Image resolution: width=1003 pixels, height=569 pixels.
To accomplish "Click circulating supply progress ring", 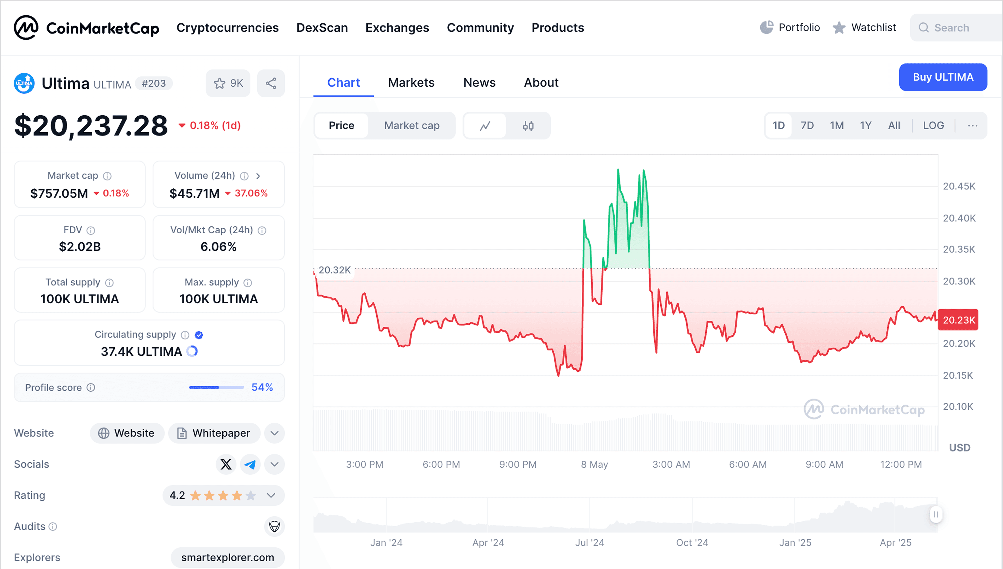I will tap(192, 351).
